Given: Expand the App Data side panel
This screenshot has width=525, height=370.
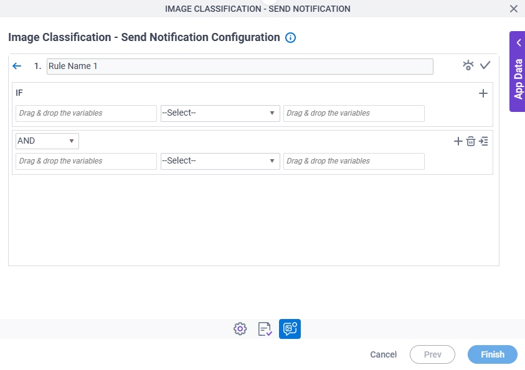Looking at the screenshot, I should [x=518, y=72].
